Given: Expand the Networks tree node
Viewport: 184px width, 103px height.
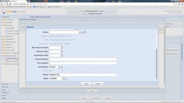Looking at the screenshot, I should tap(2, 36).
